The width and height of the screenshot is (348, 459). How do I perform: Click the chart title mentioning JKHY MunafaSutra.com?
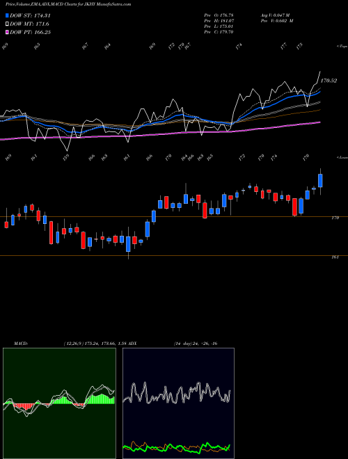click(68, 5)
